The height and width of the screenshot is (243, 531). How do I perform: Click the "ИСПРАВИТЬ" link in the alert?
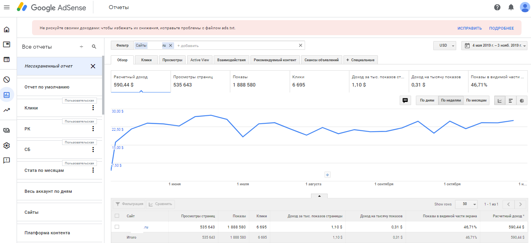pos(470,28)
